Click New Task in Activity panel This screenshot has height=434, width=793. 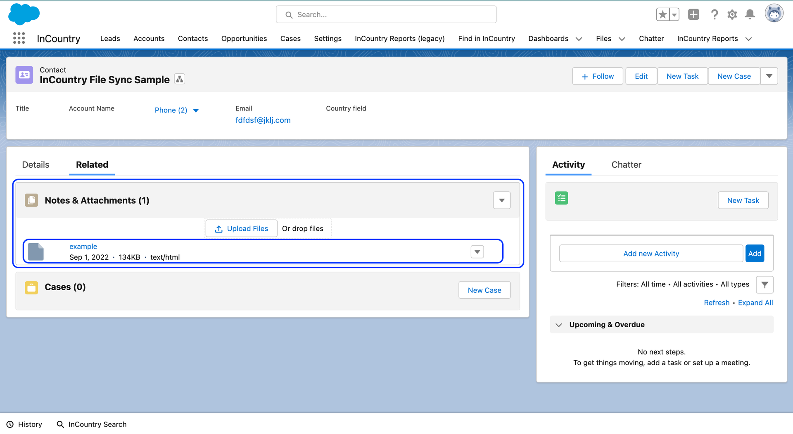point(743,200)
